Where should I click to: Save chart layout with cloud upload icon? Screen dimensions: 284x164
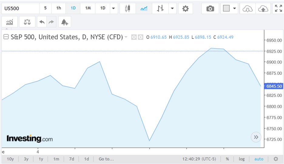point(263,9)
